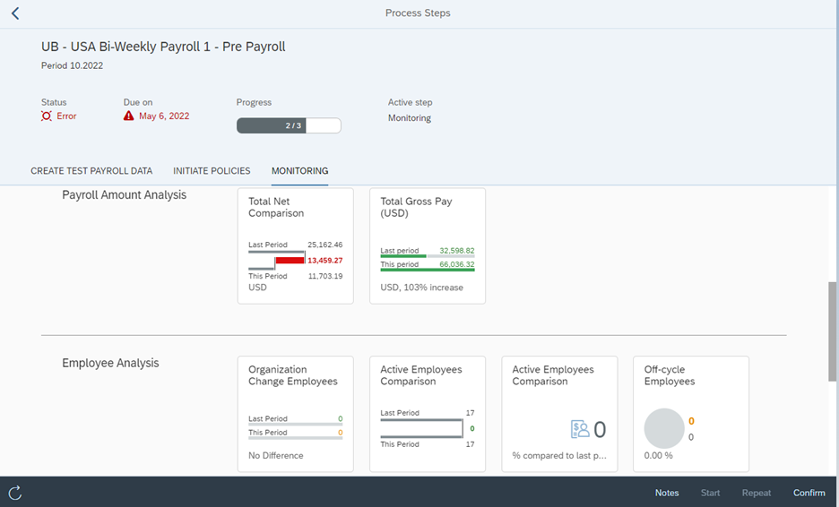Open the Total Gross Pay (USD) tile

point(428,245)
